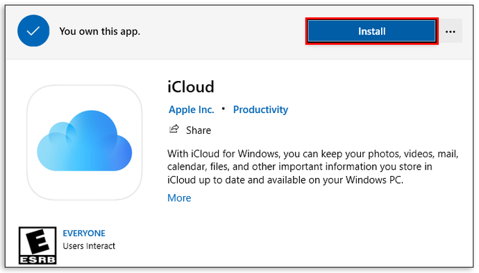Screen dimensions: 479x273
Task: Click the gray ownership banner empty area
Action: (x=223, y=31)
